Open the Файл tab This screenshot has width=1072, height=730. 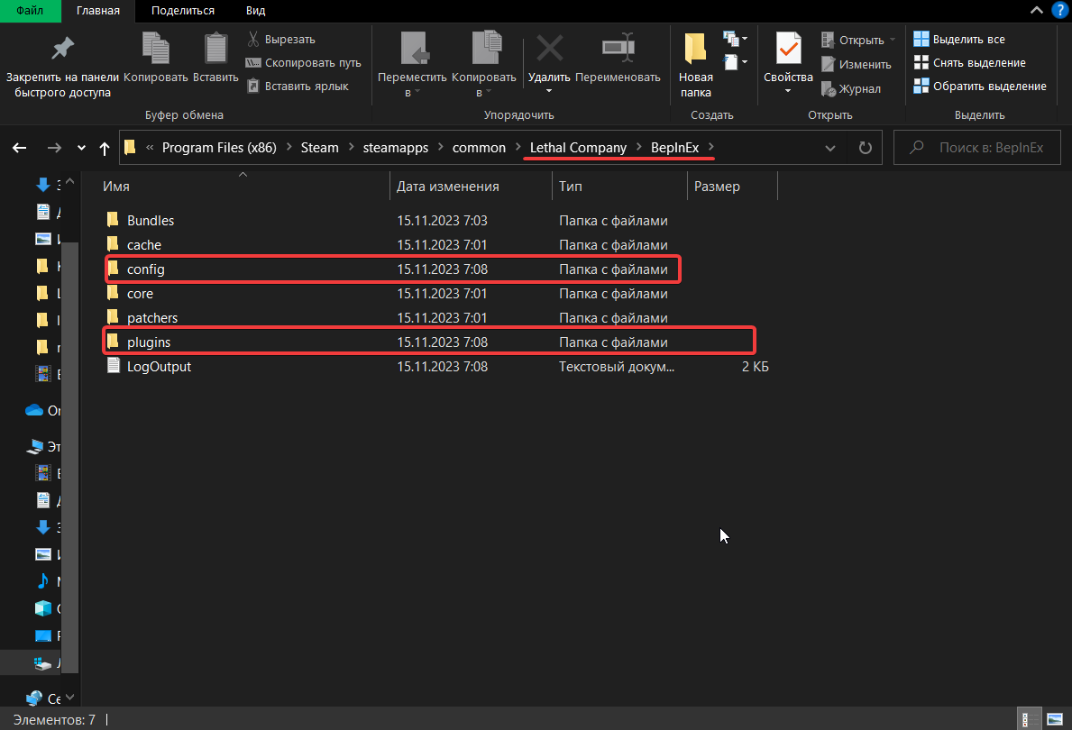click(30, 11)
